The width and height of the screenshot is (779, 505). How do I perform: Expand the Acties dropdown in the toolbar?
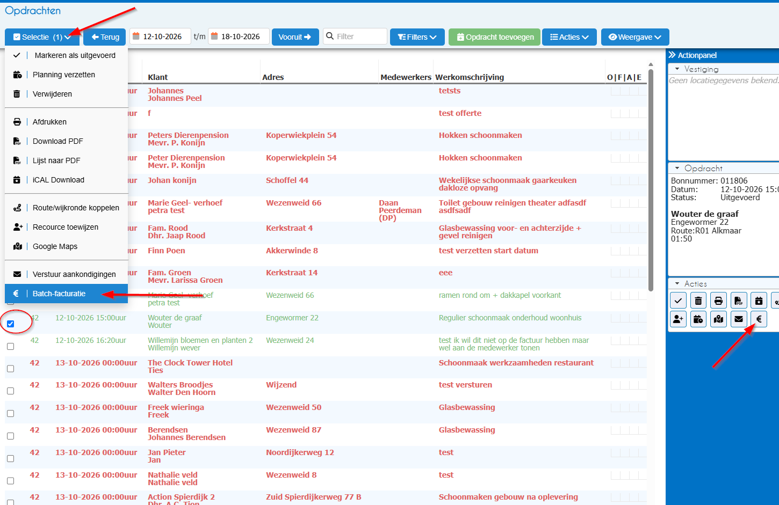tap(569, 37)
